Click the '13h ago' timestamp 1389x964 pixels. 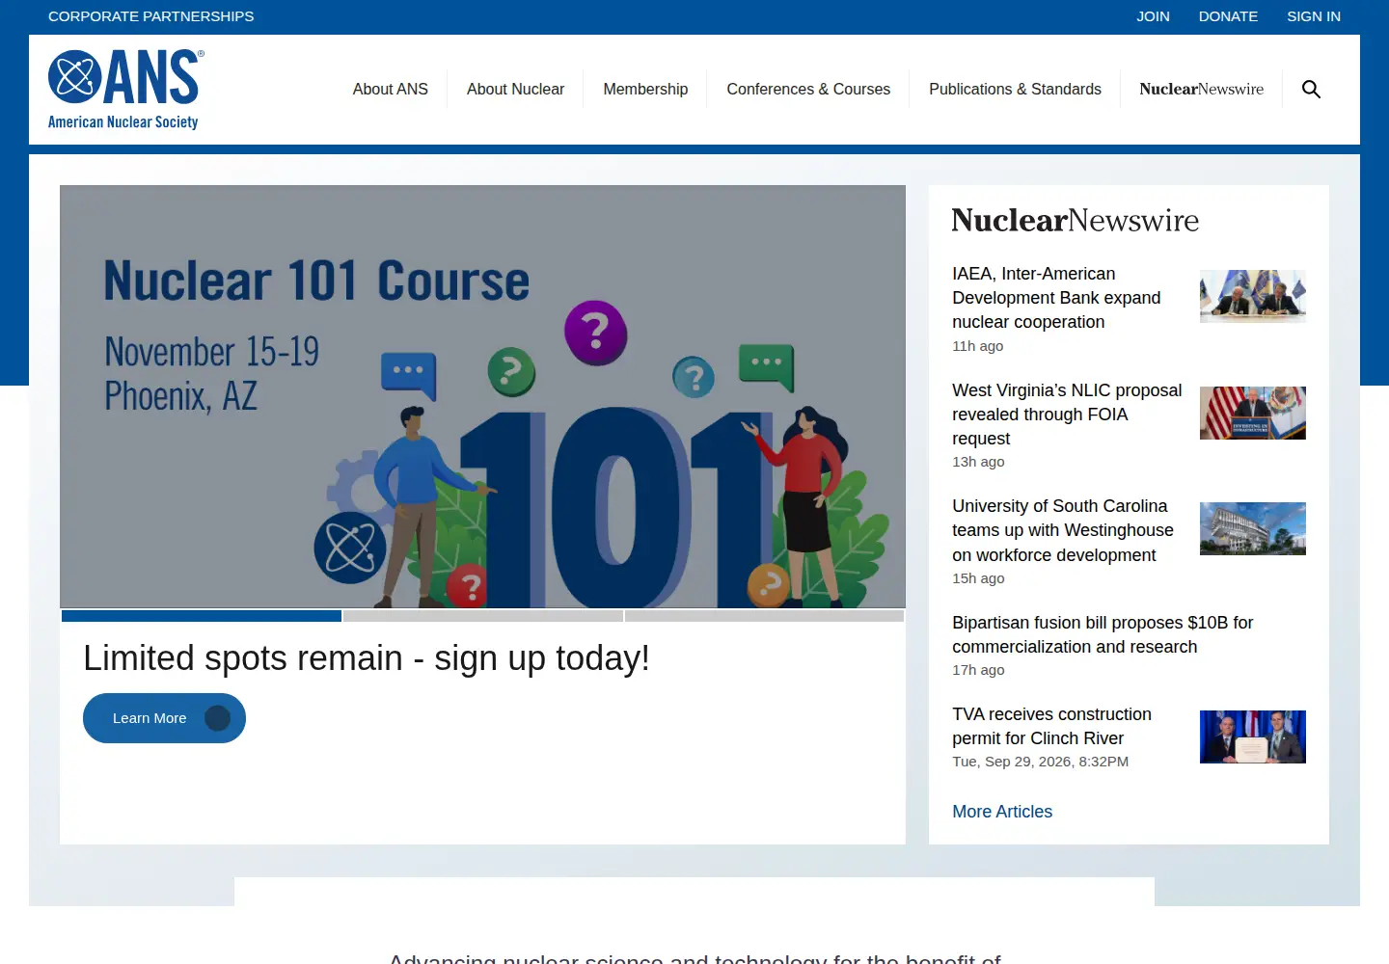point(978,462)
